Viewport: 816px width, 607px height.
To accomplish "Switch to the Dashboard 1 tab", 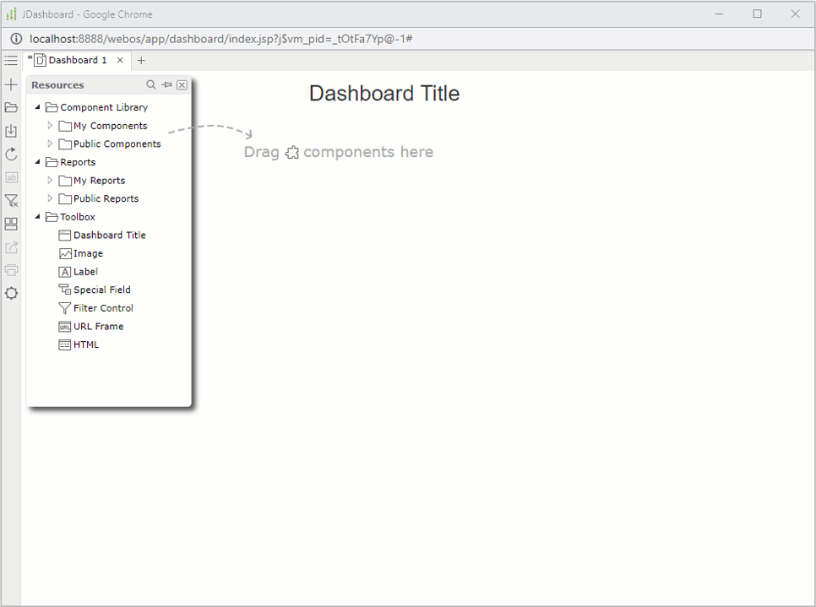I will click(x=76, y=60).
